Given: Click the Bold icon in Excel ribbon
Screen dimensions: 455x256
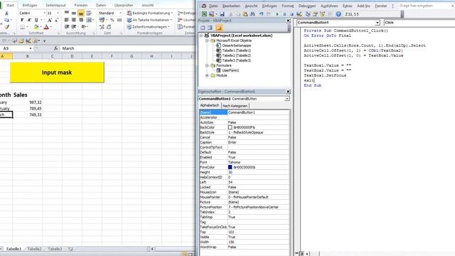Looking at the screenshot, I should point(22,20).
